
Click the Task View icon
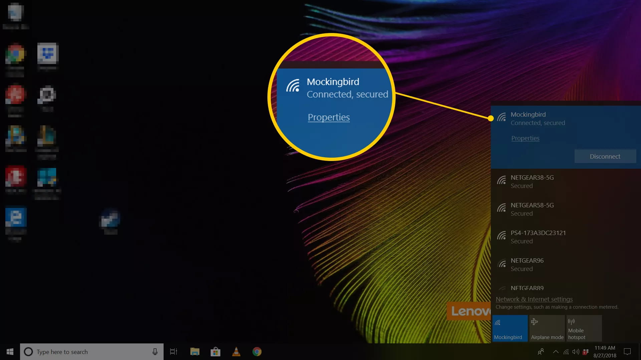click(174, 352)
